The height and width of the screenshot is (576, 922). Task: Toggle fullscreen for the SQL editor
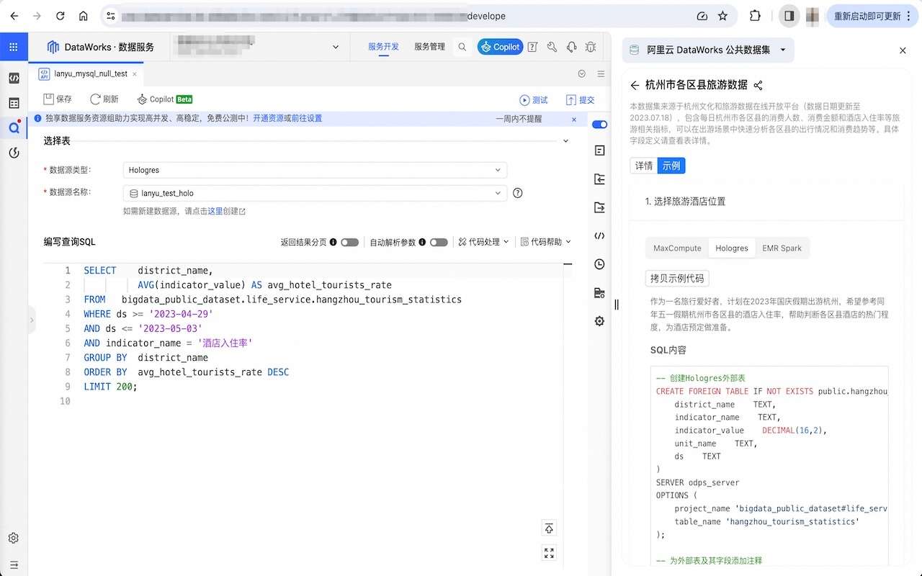point(550,553)
